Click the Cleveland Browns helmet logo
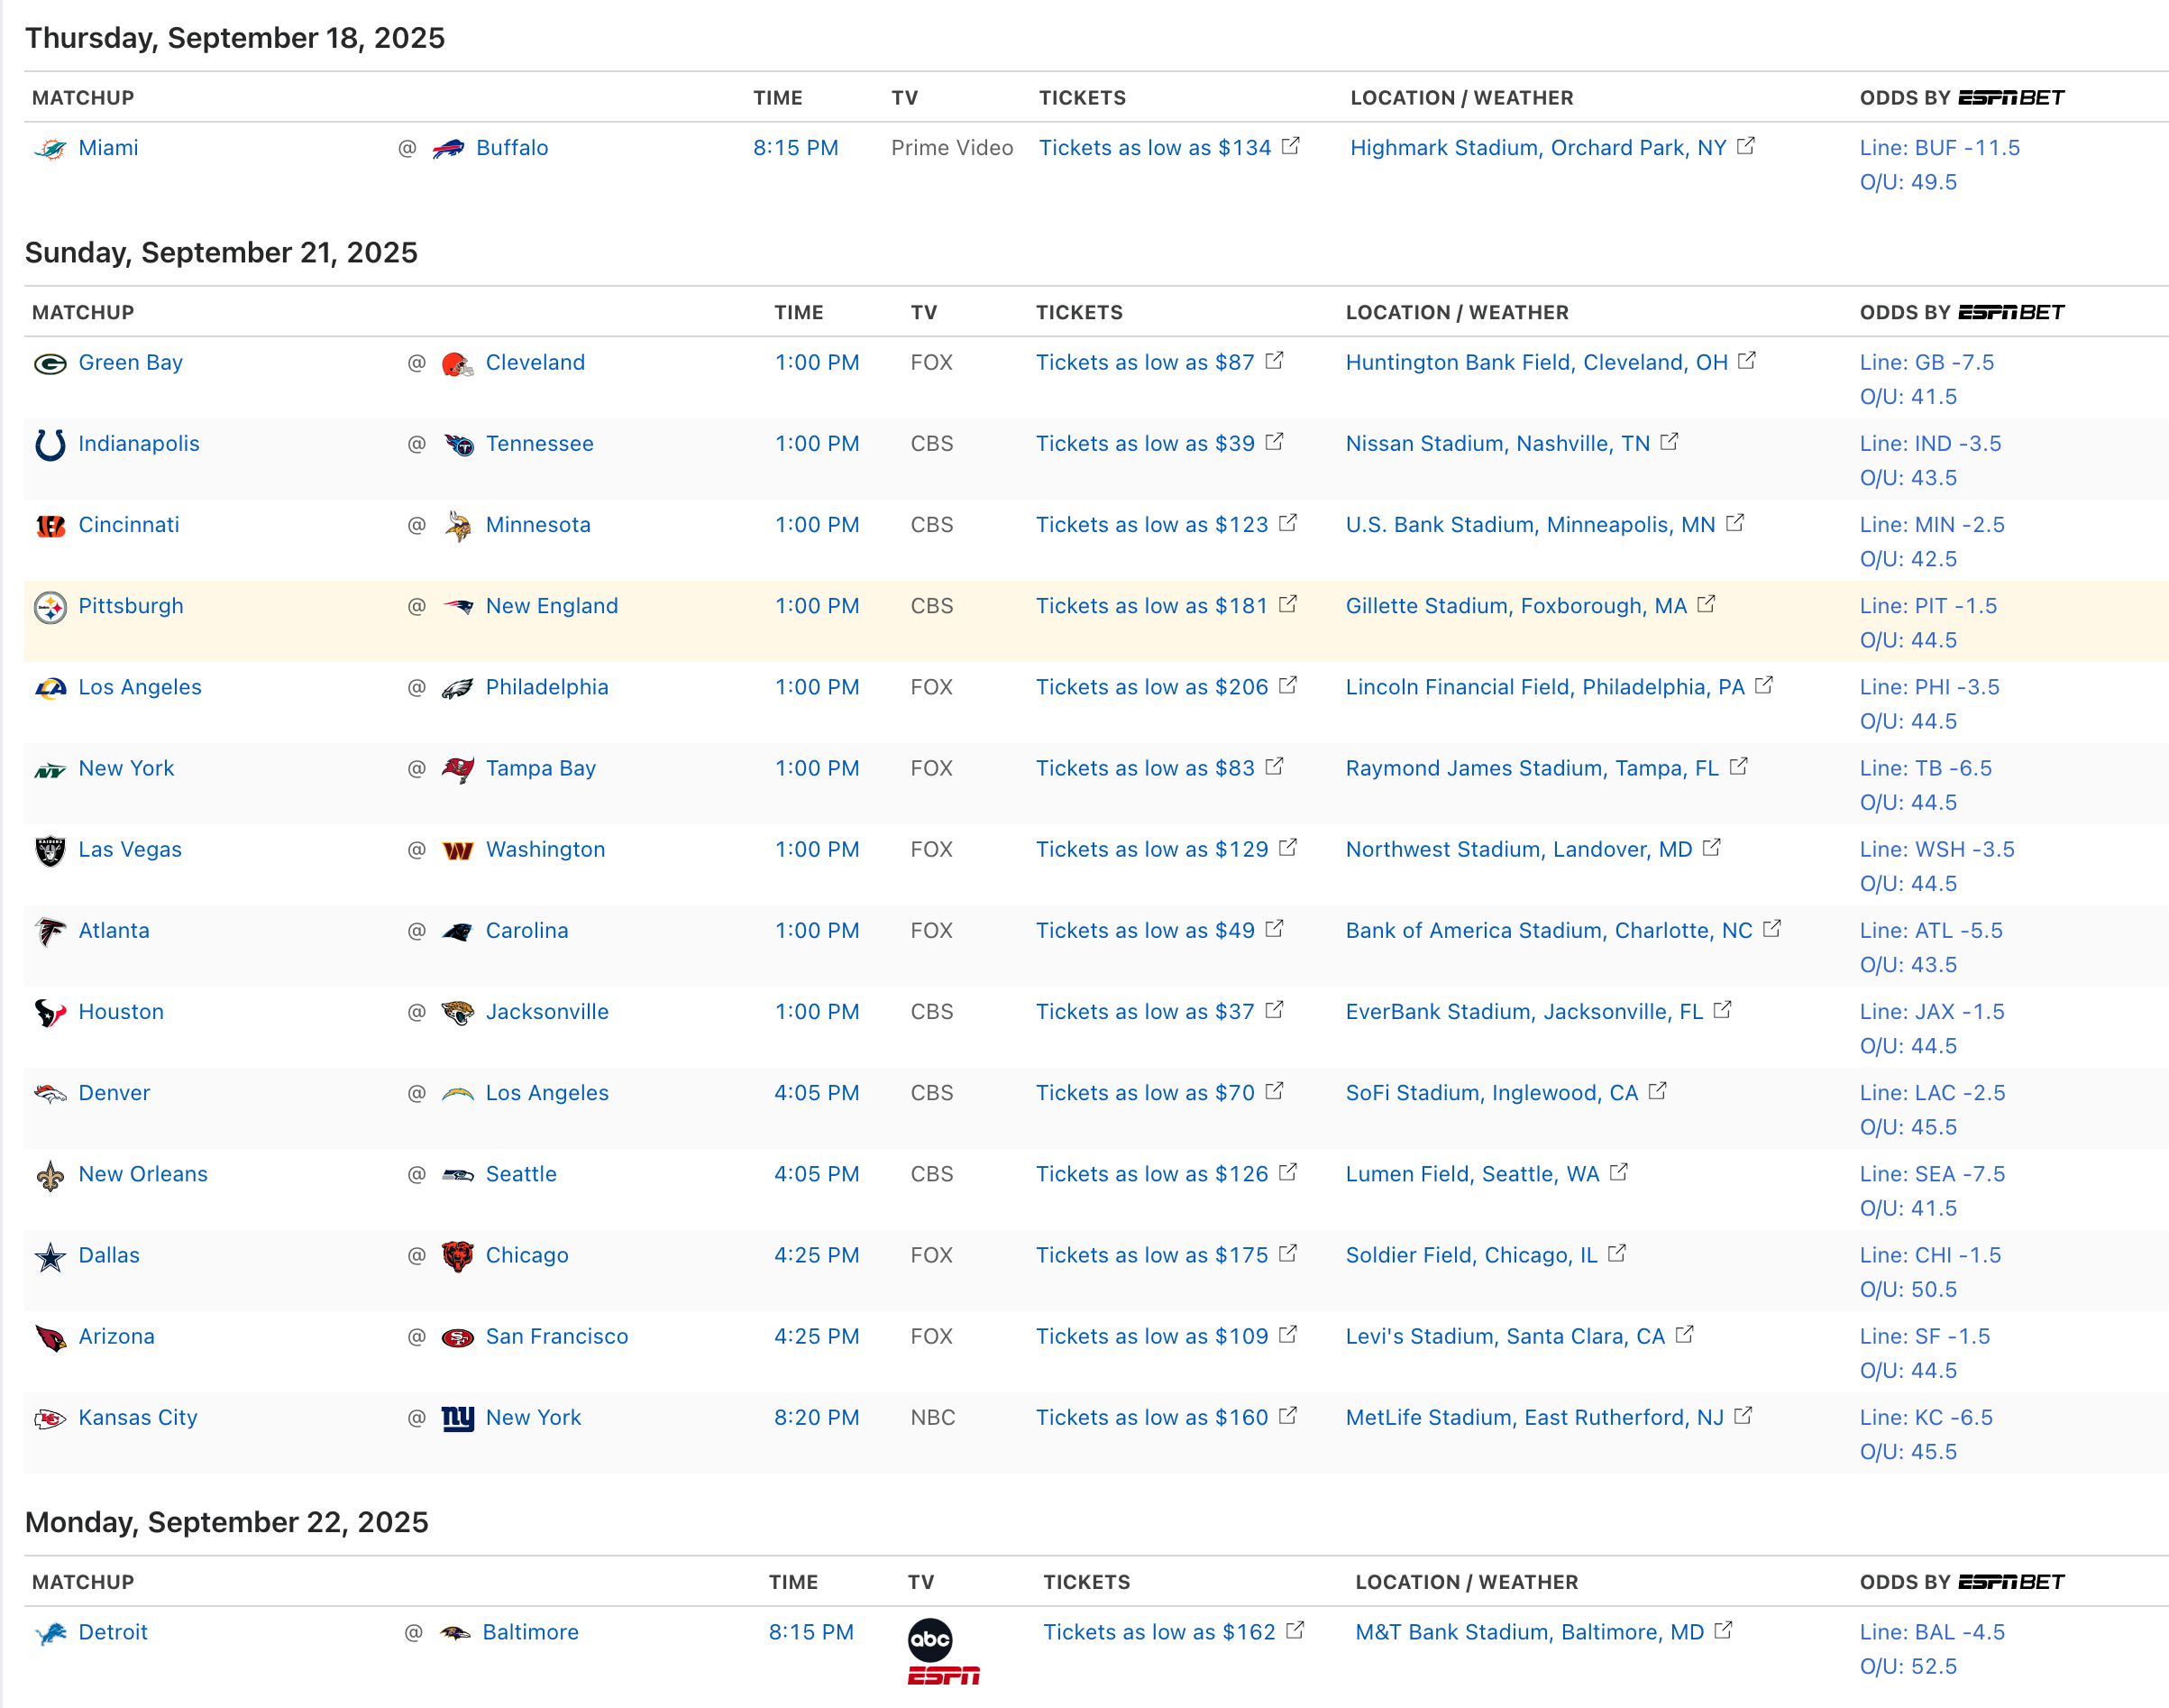Viewport: 2169px width, 1708px height. 458,364
